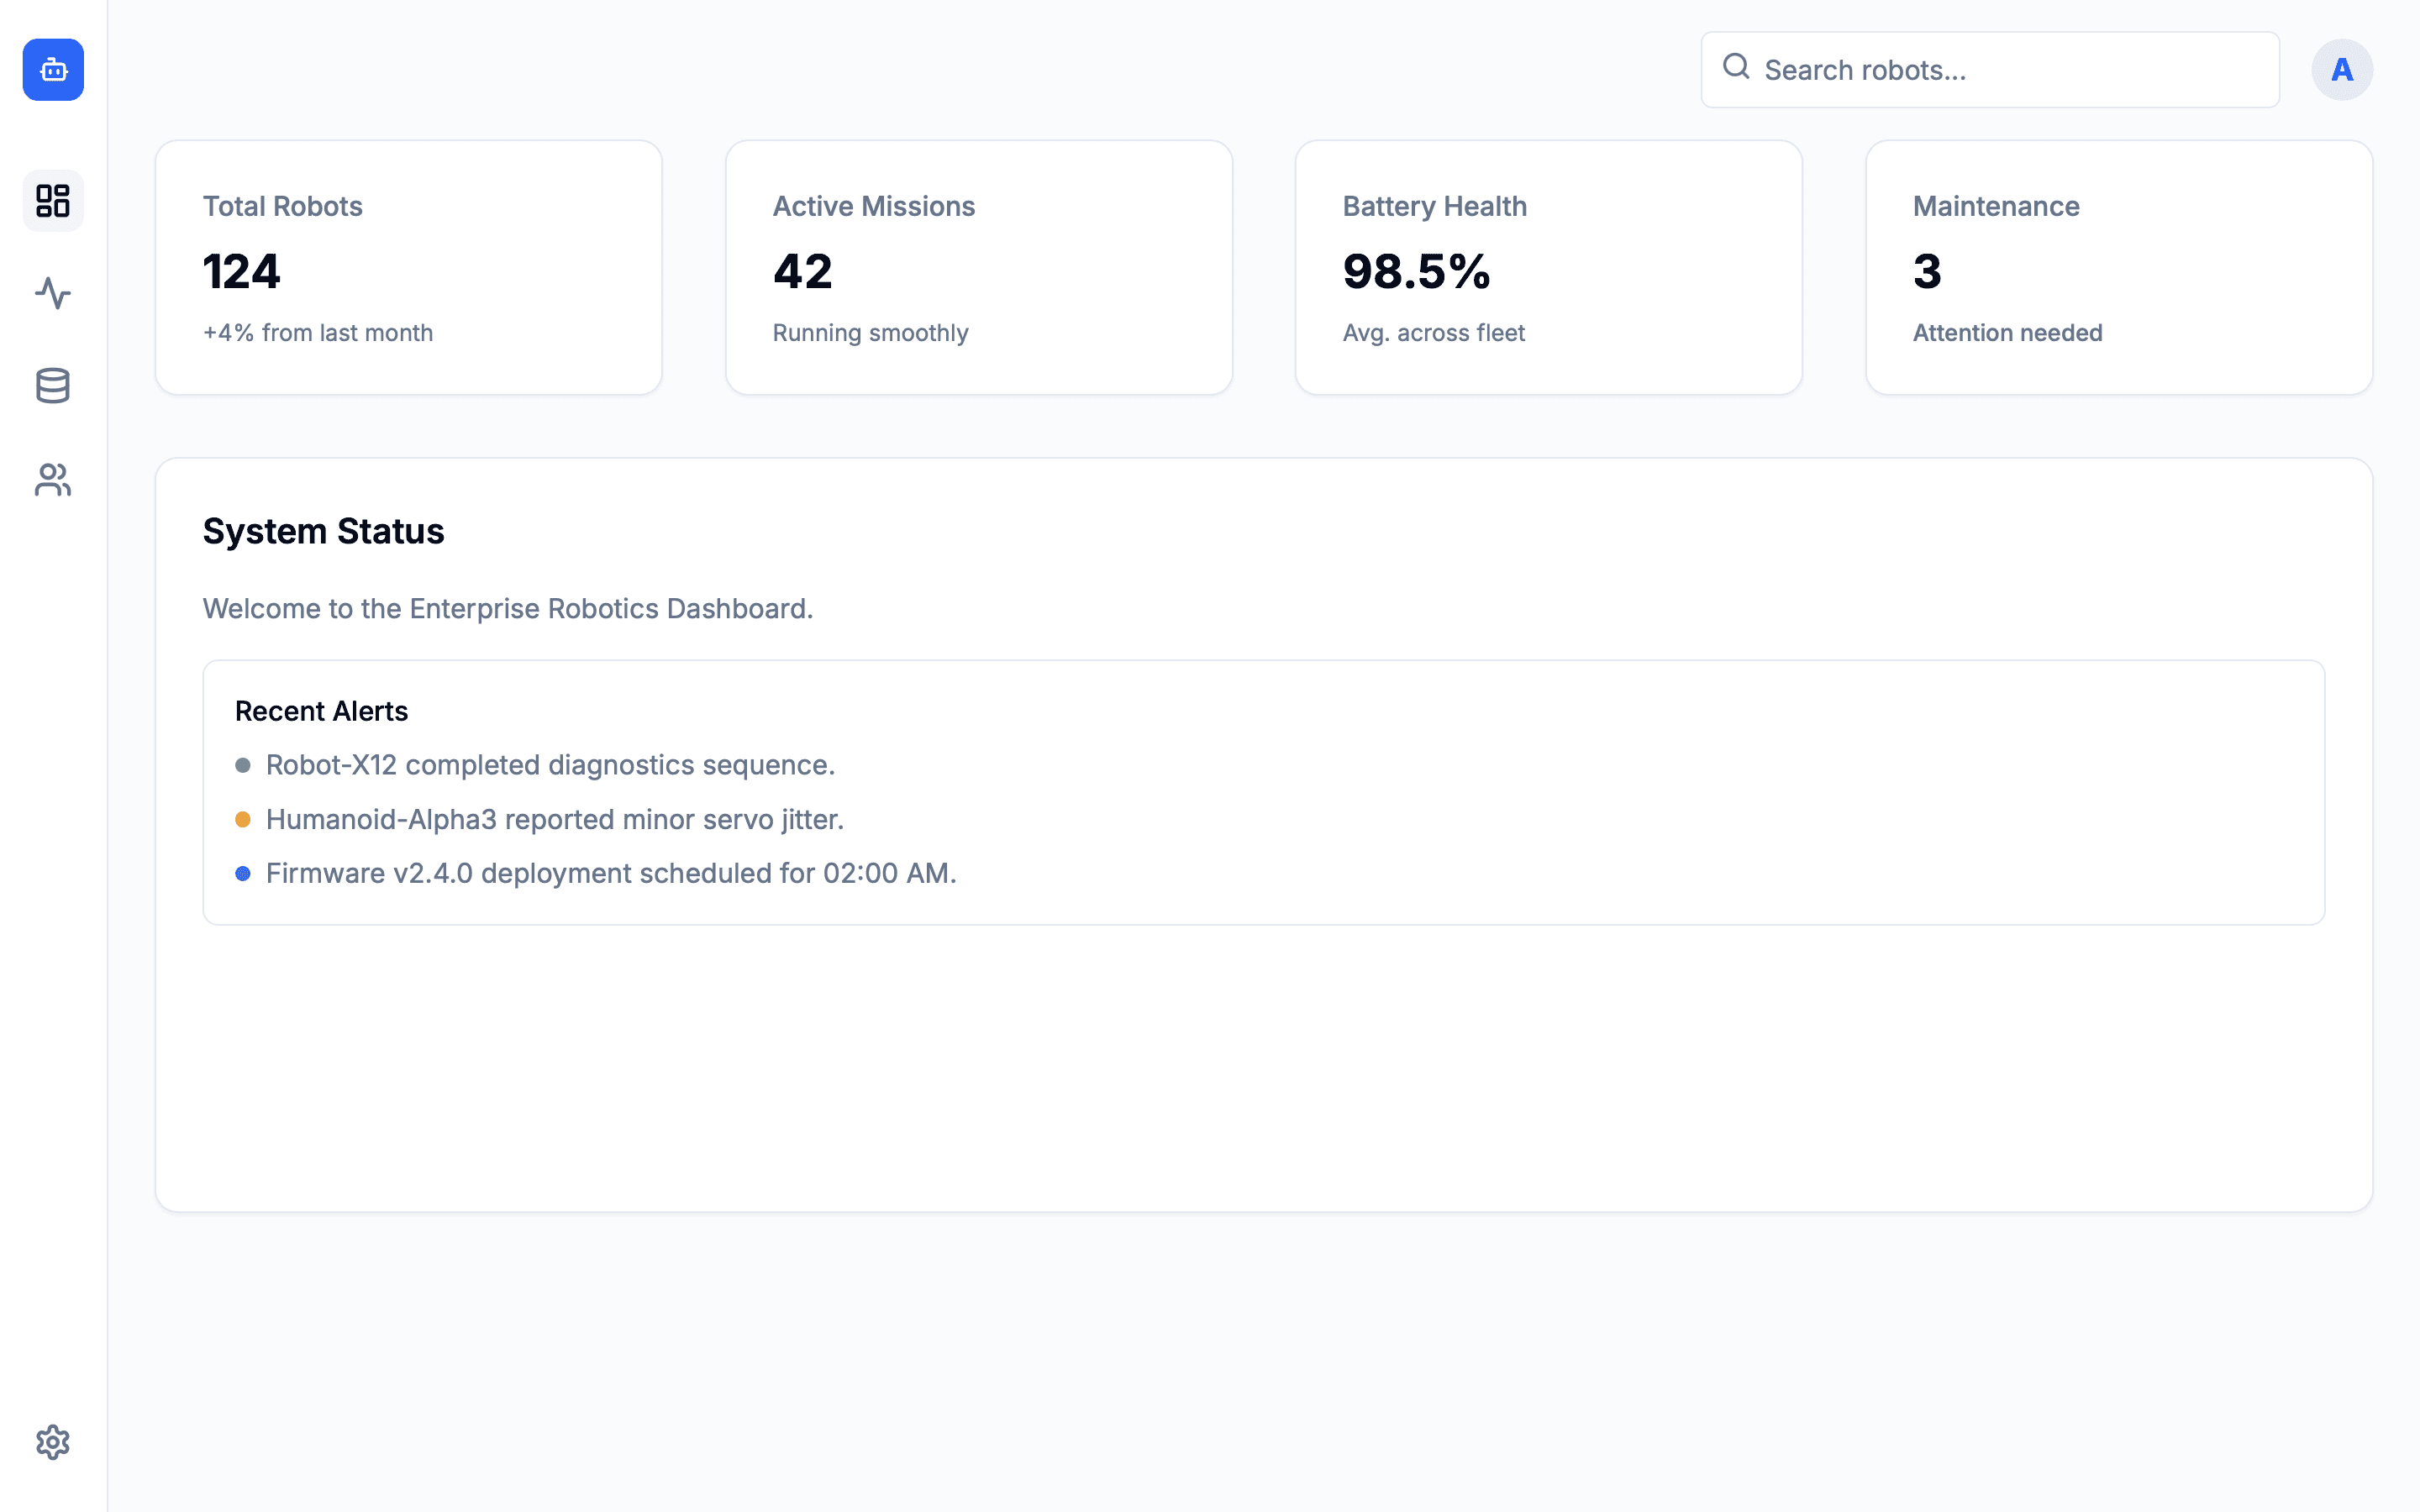Image resolution: width=2420 pixels, height=1512 pixels.
Task: Open the settings gear icon
Action: [53, 1442]
